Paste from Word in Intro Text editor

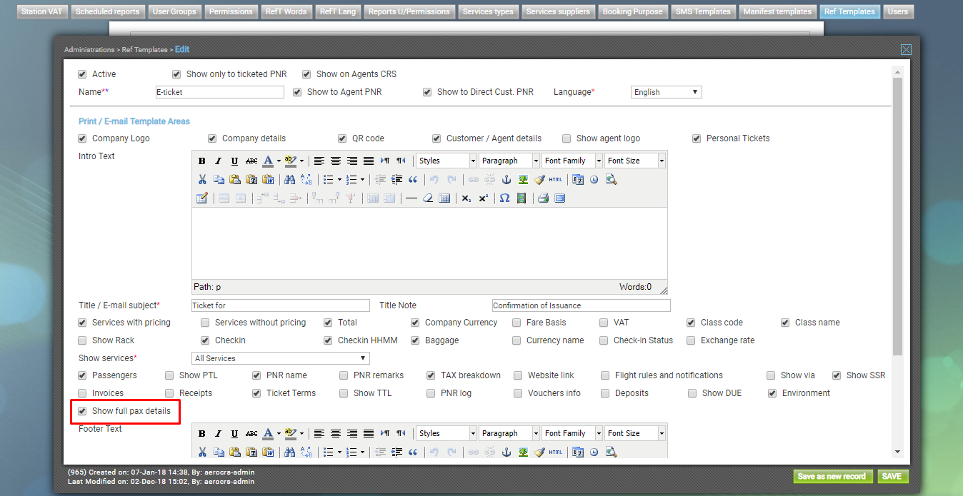click(268, 179)
